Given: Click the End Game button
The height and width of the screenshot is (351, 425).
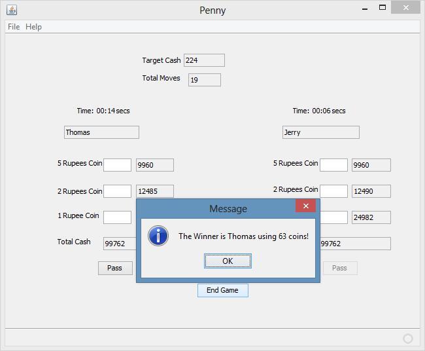Looking at the screenshot, I should point(222,290).
